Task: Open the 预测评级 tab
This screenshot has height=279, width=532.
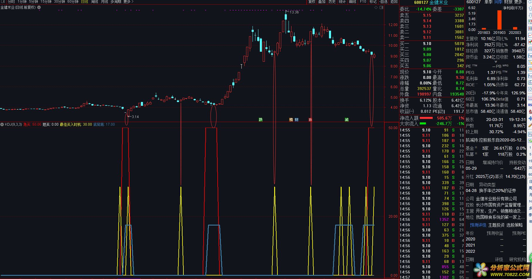Action: point(478,225)
